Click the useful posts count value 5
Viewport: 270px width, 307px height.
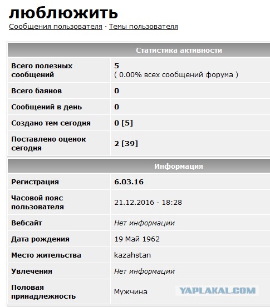coord(117,66)
